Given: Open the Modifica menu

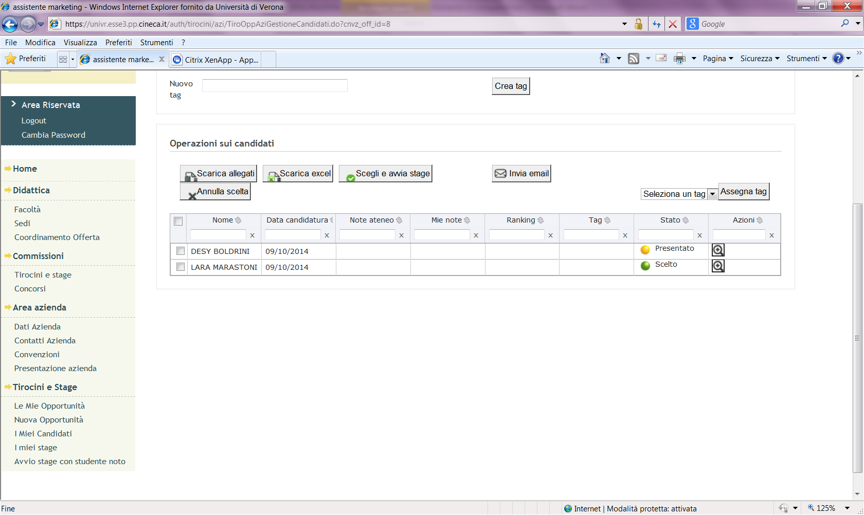Looking at the screenshot, I should 40,43.
